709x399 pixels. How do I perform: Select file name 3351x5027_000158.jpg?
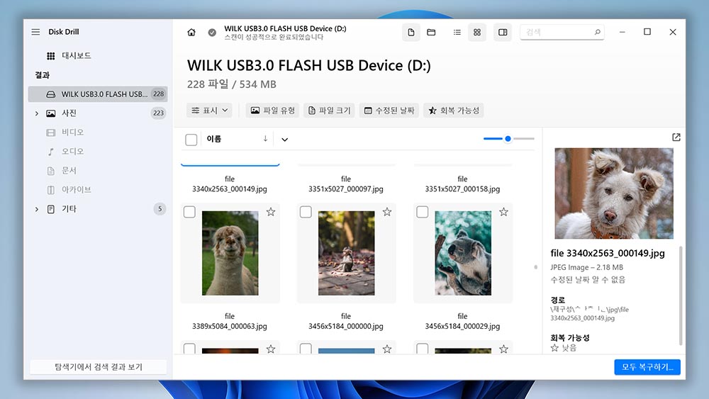coord(462,184)
